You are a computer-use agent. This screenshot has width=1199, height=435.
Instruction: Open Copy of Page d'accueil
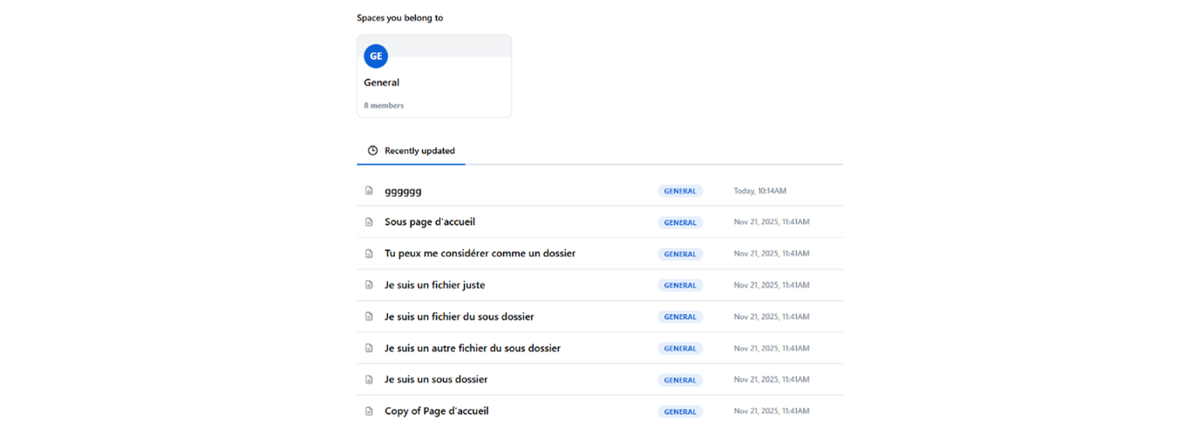436,411
